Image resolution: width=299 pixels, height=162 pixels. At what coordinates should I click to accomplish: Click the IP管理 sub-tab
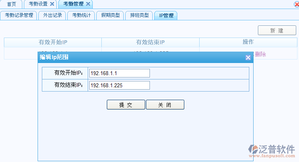(166, 16)
